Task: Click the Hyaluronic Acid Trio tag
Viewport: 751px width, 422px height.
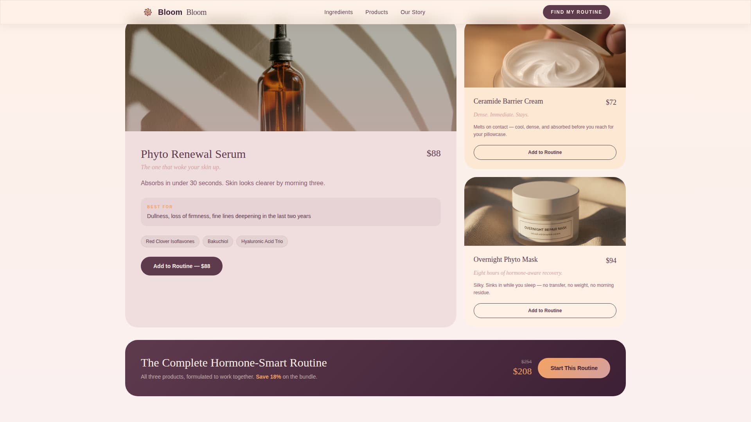Action: coord(261,241)
